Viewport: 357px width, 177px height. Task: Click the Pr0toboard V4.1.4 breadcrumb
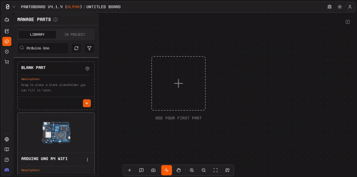click(51, 7)
